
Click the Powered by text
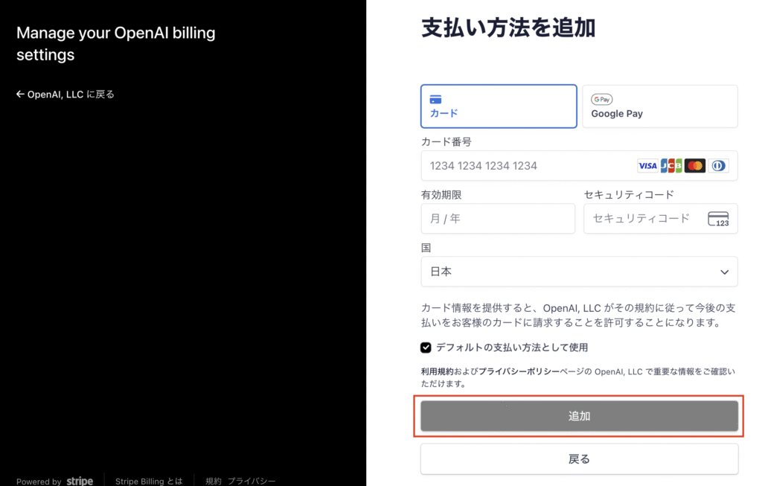39,482
